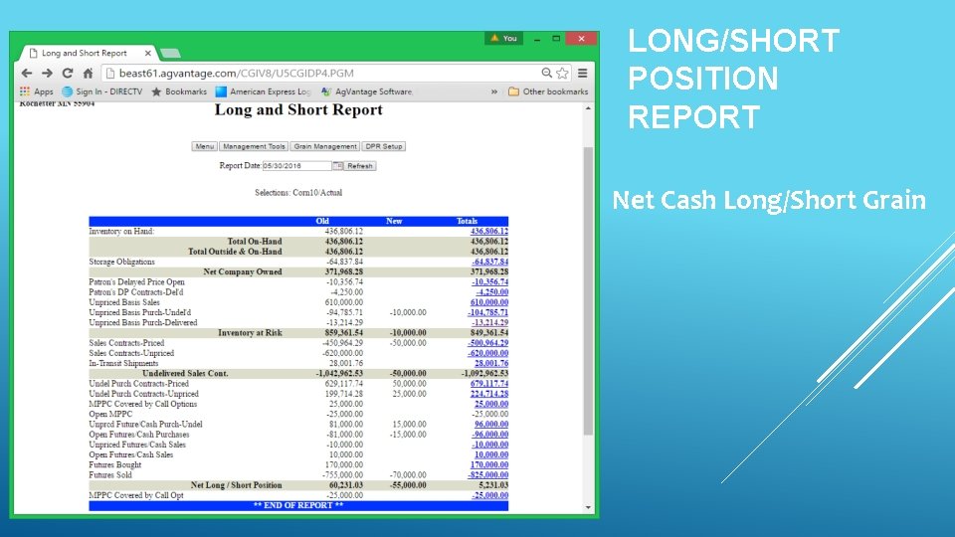The image size is (955, 537).
Task: Open the Chrome hamburger menu
Action: pyautogui.click(x=583, y=73)
